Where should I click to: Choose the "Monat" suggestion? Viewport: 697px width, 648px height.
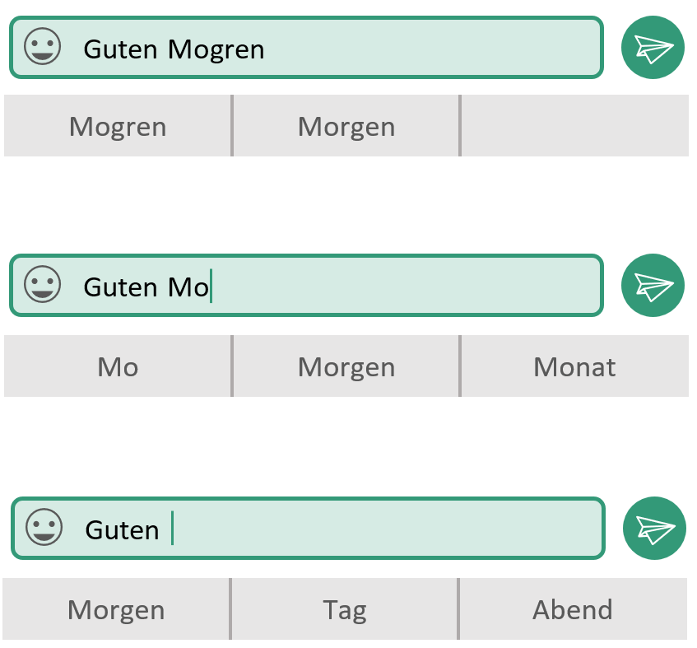tap(574, 366)
